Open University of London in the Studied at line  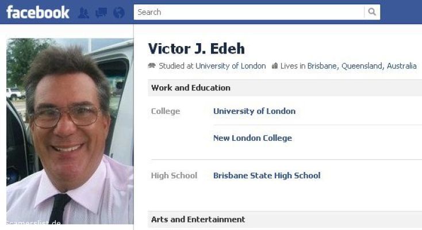pos(231,66)
